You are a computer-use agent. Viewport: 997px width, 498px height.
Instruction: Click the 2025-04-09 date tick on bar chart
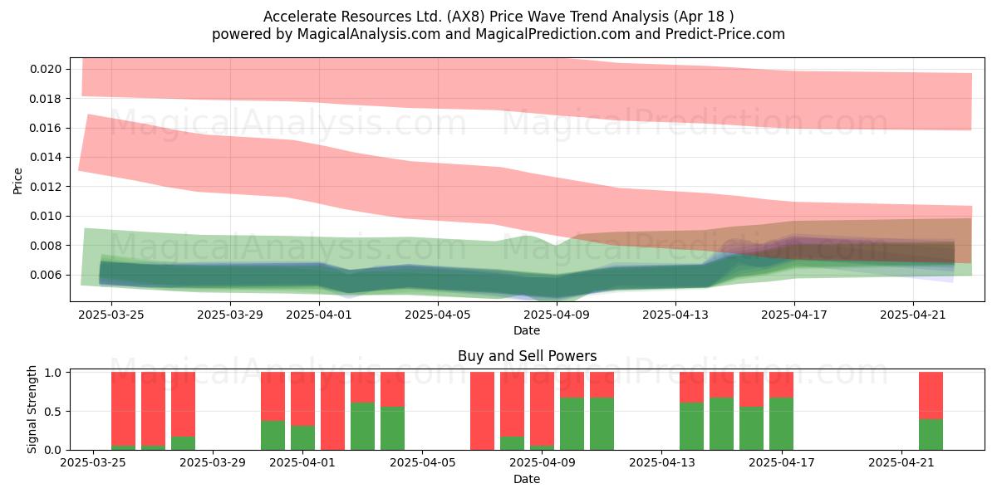(542, 462)
